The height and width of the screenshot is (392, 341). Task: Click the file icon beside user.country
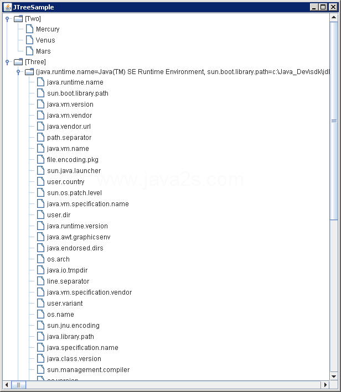coord(40,181)
